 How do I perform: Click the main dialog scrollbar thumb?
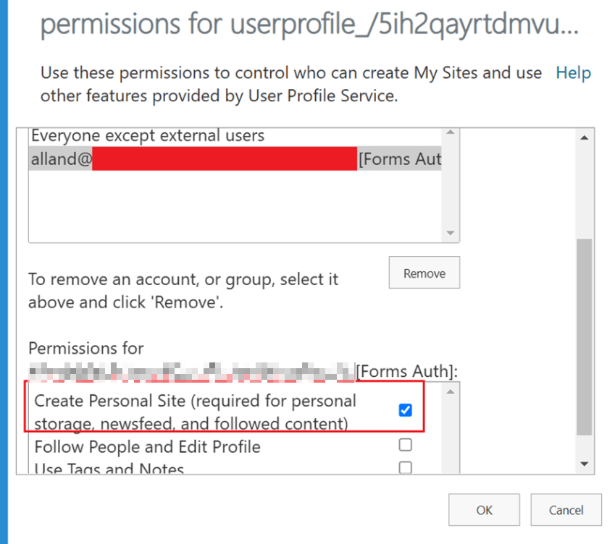coord(585,337)
